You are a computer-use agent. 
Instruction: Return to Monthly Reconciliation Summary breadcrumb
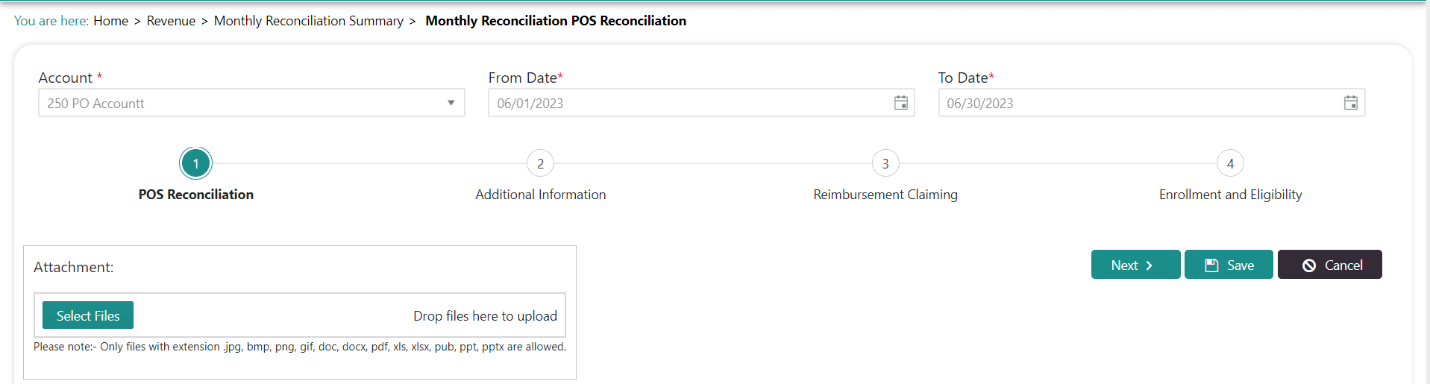tap(308, 21)
